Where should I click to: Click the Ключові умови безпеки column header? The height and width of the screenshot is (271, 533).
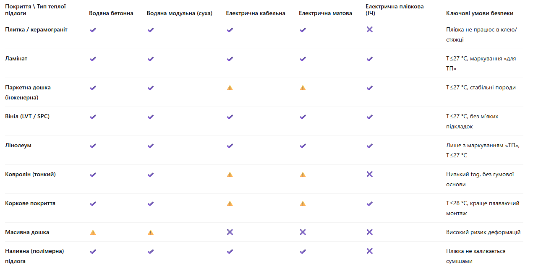[479, 13]
